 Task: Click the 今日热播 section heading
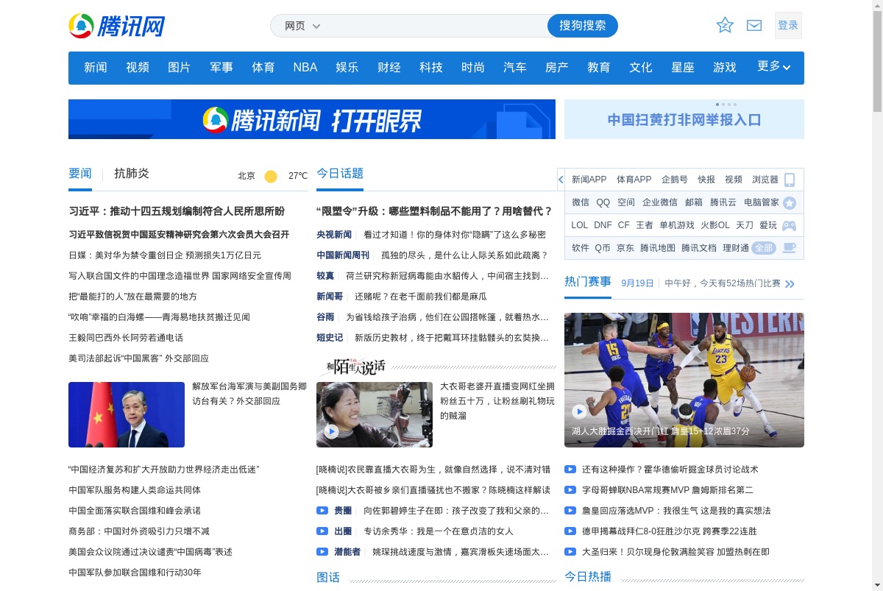[x=588, y=577]
